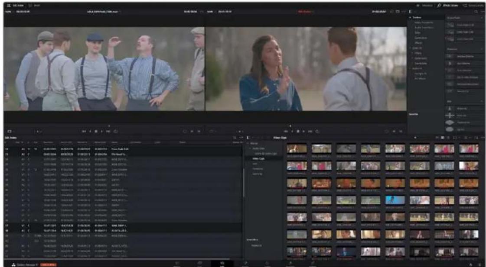486x267 pixels.
Task: Switch to the Media page tab
Action: pyautogui.click(x=177, y=264)
